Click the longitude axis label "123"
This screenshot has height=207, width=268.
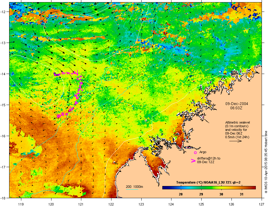click(x=141, y=204)
